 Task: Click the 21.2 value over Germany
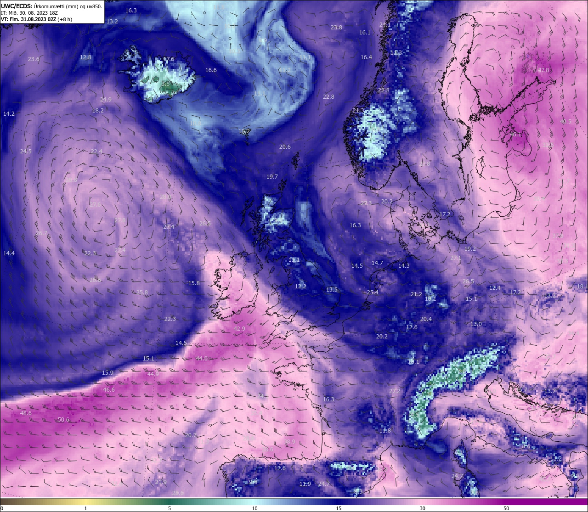[x=416, y=294]
